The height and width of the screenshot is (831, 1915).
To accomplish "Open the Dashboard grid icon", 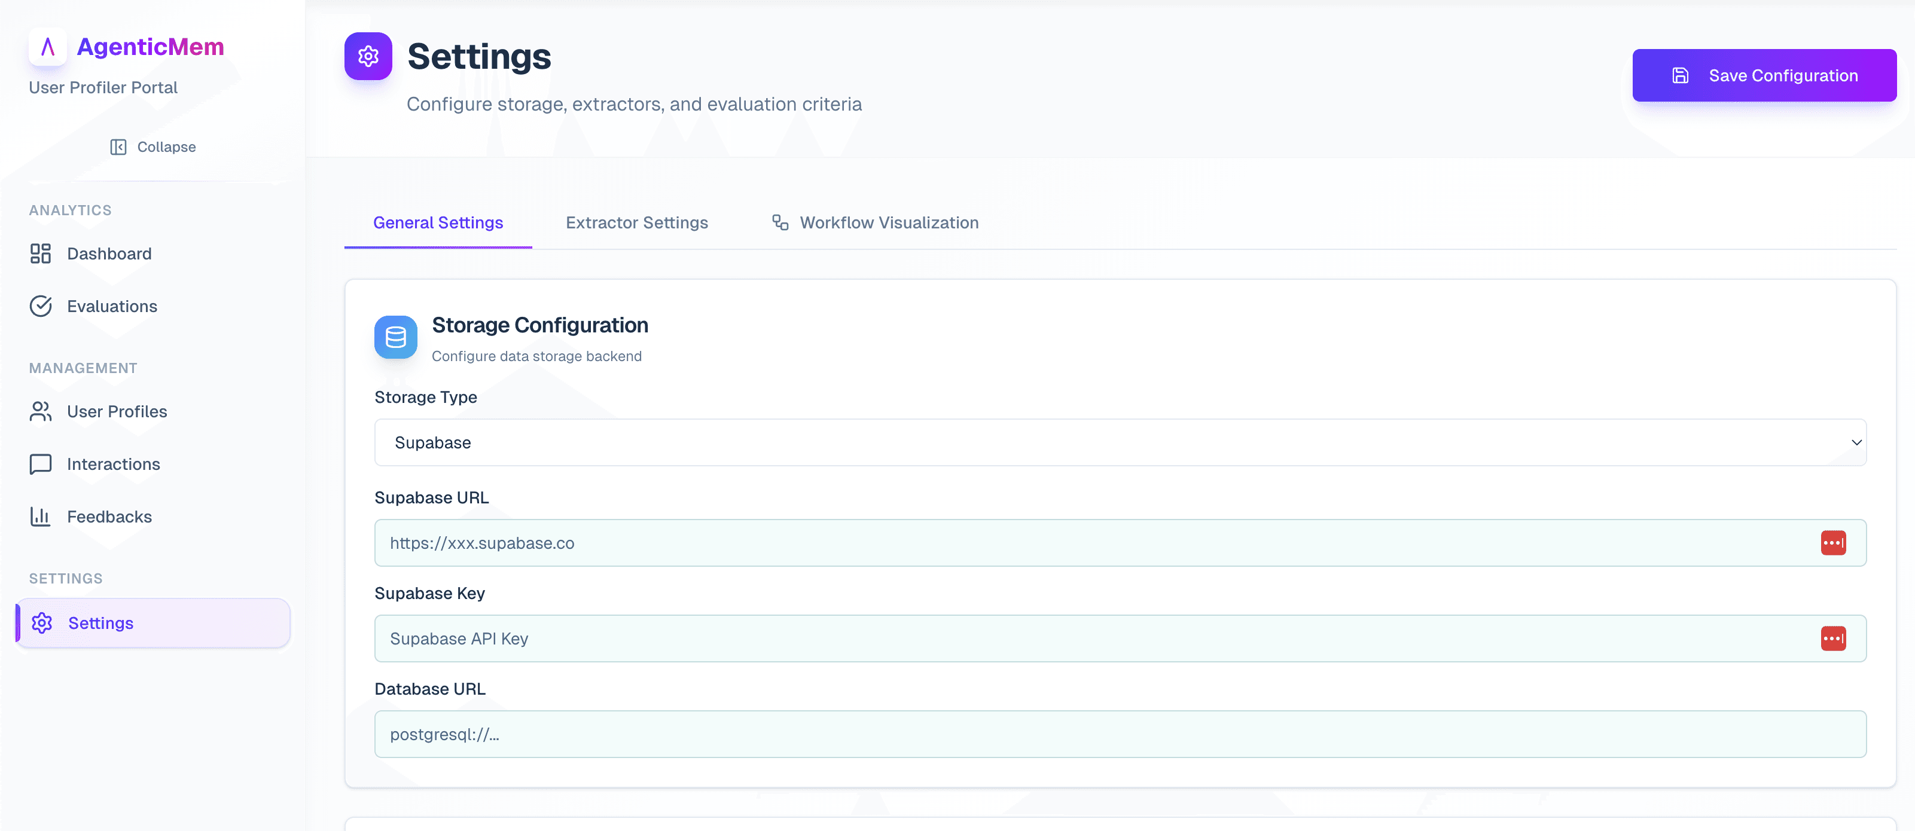I will click(40, 253).
